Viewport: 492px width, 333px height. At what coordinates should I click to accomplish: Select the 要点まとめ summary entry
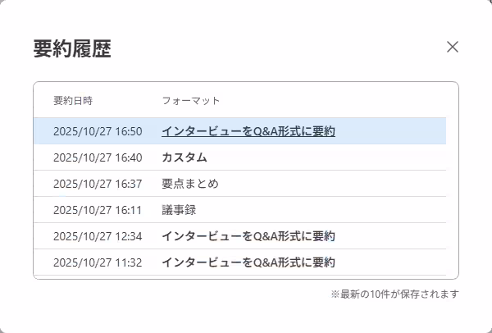point(190,184)
